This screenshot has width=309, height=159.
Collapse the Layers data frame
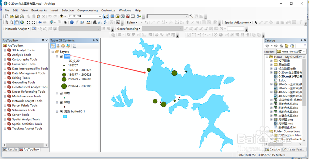point(53,52)
